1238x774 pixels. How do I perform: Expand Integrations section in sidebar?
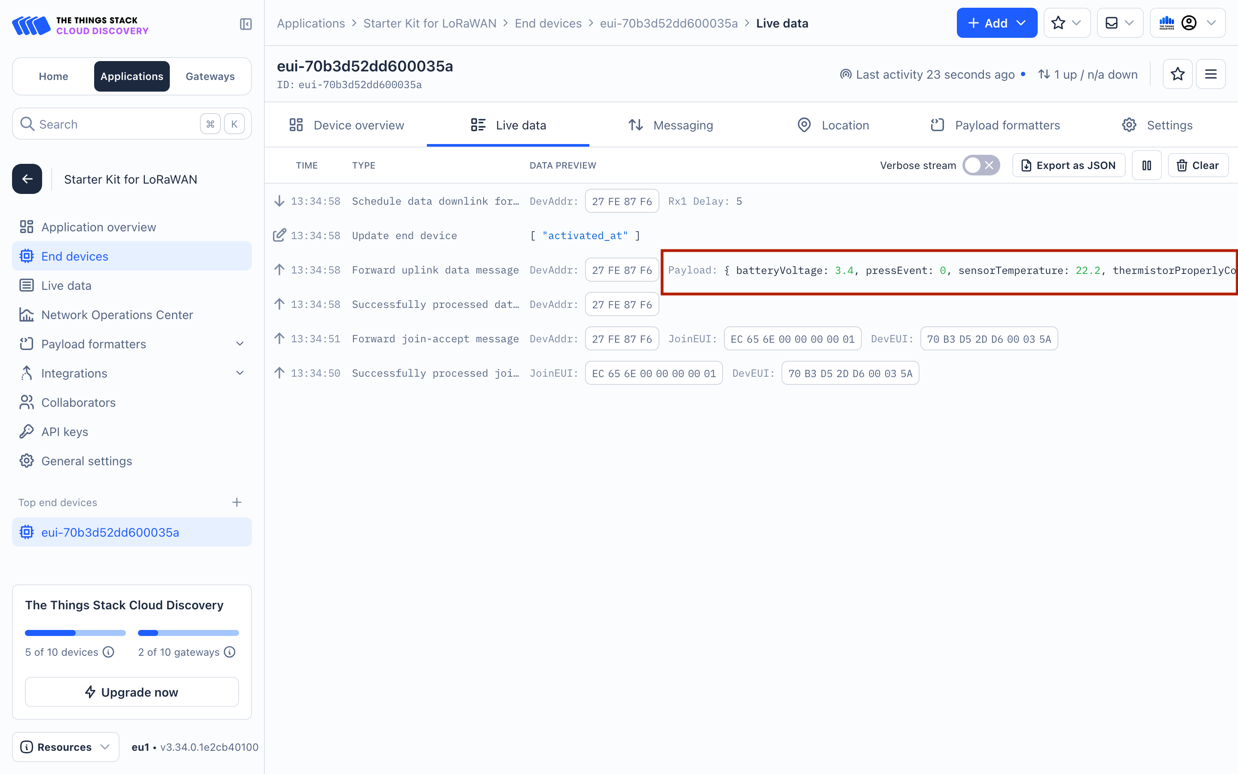pos(239,373)
